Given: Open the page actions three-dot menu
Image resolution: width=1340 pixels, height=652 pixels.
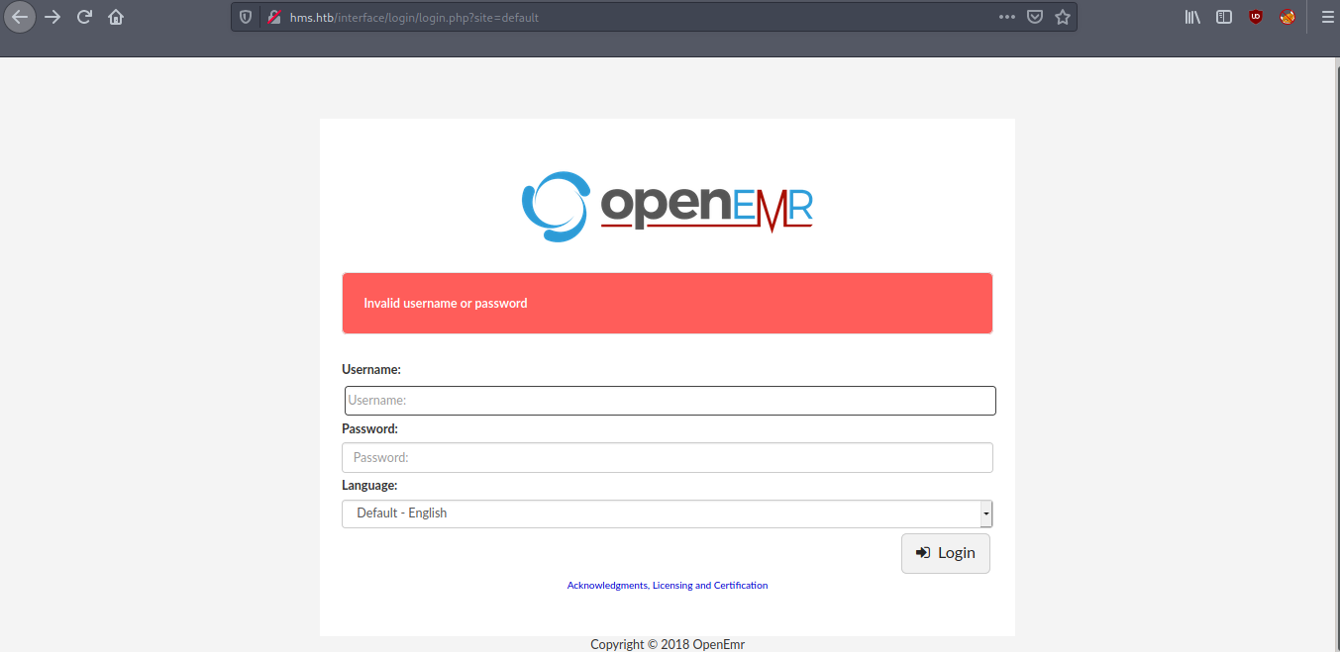Looking at the screenshot, I should point(1006,17).
